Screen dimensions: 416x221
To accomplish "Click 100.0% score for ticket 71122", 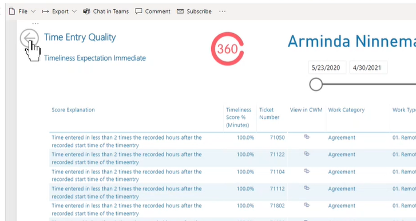I will click(x=245, y=155).
